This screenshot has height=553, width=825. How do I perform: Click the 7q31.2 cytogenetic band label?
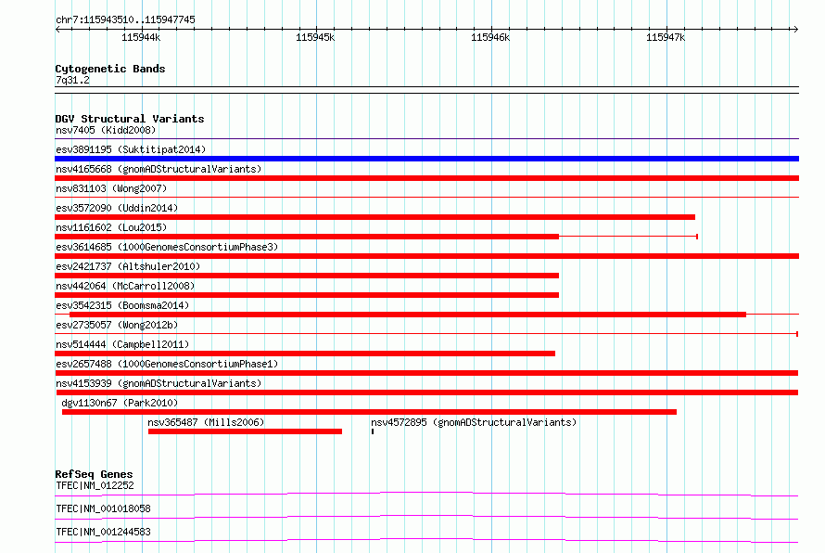point(72,80)
